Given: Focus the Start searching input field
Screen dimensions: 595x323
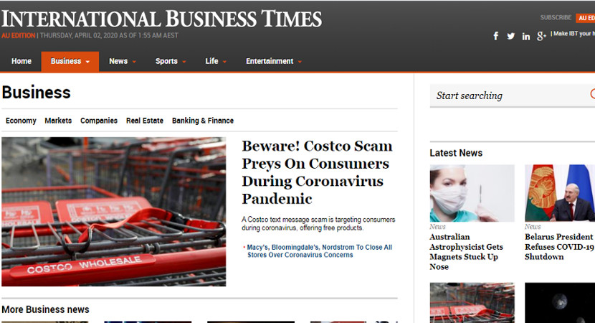Looking at the screenshot, I should point(513,95).
